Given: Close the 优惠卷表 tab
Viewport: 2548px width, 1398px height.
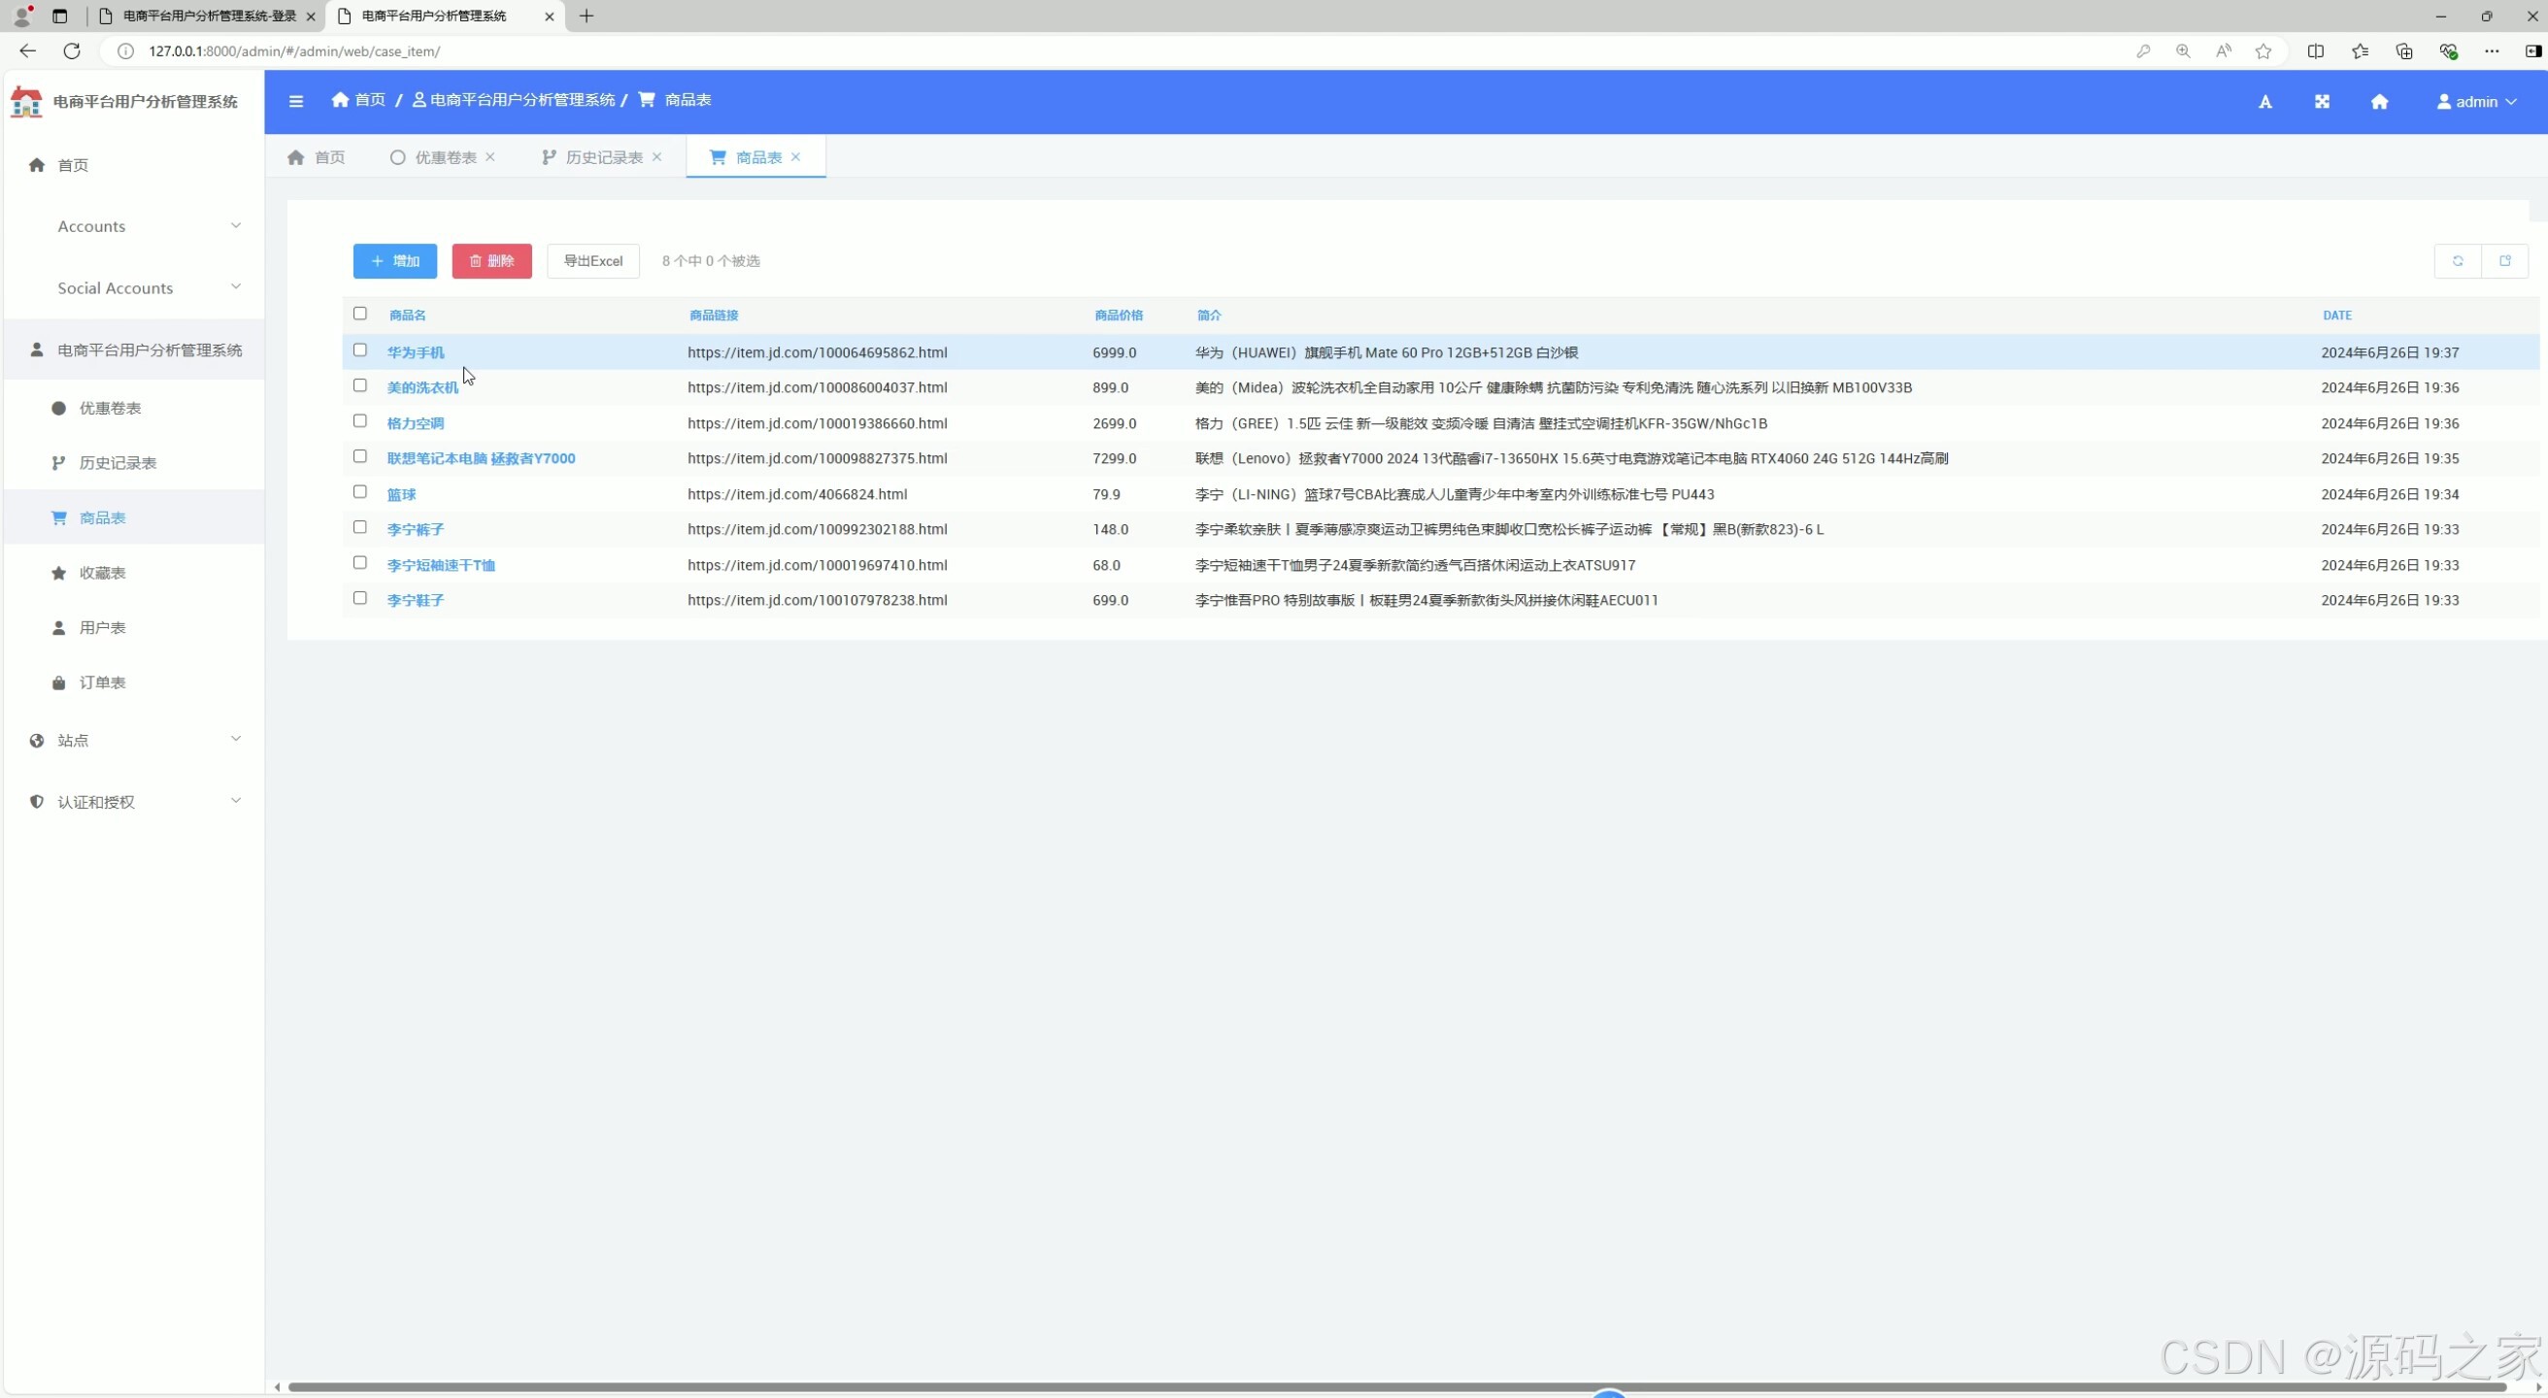Looking at the screenshot, I should (490, 157).
